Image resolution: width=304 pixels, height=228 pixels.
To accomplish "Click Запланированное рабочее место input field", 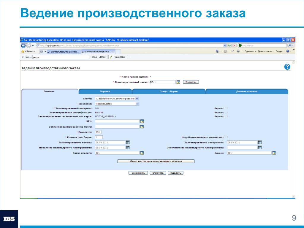I will point(117,126).
